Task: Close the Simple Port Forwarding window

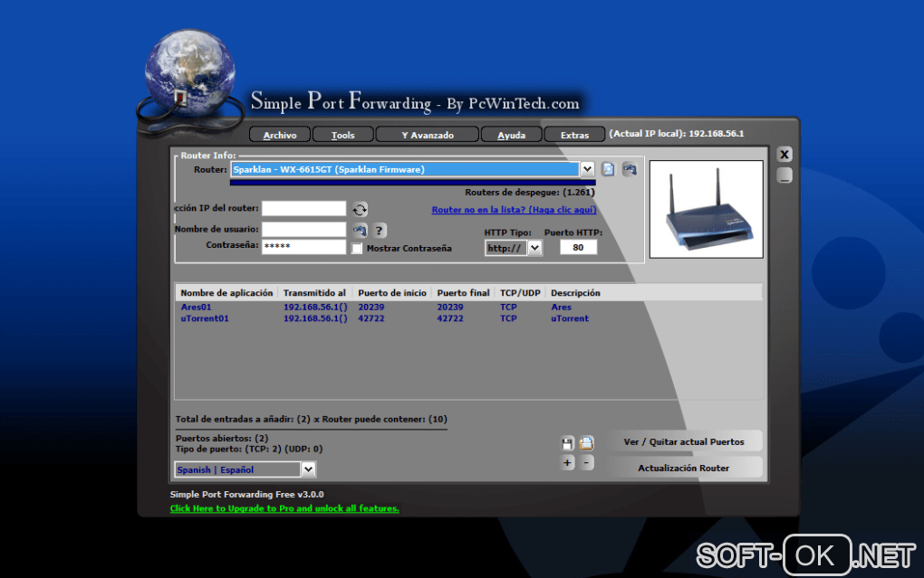Action: (784, 154)
